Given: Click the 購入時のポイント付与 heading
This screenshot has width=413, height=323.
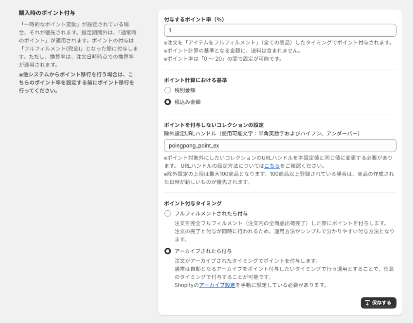Looking at the screenshot, I should [x=47, y=13].
